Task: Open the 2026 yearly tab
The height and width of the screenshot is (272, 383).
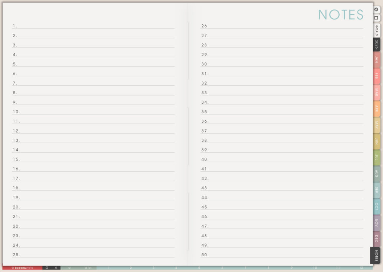Action: point(376,45)
